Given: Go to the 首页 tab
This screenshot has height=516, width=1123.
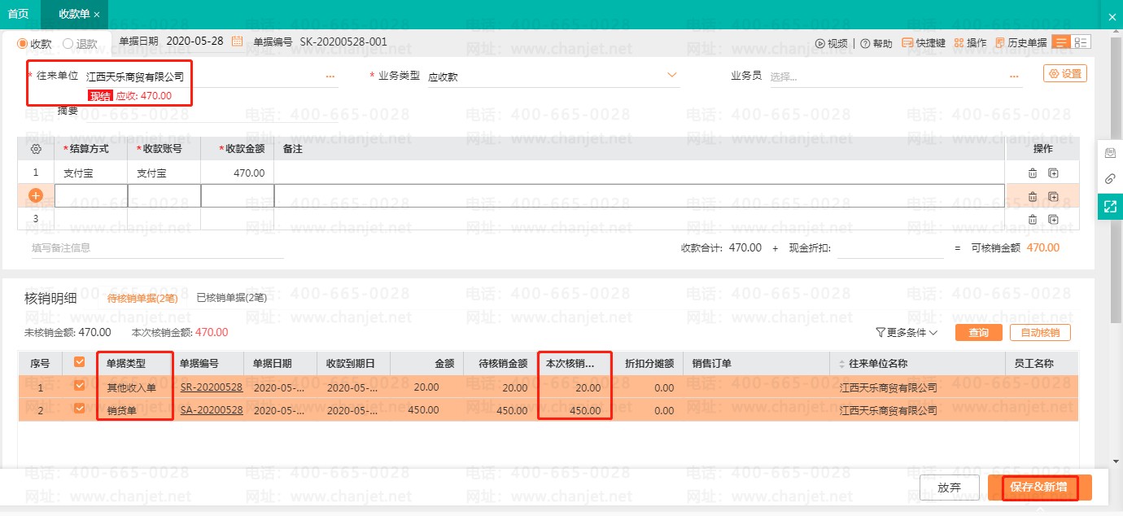Looking at the screenshot, I should click(x=18, y=14).
